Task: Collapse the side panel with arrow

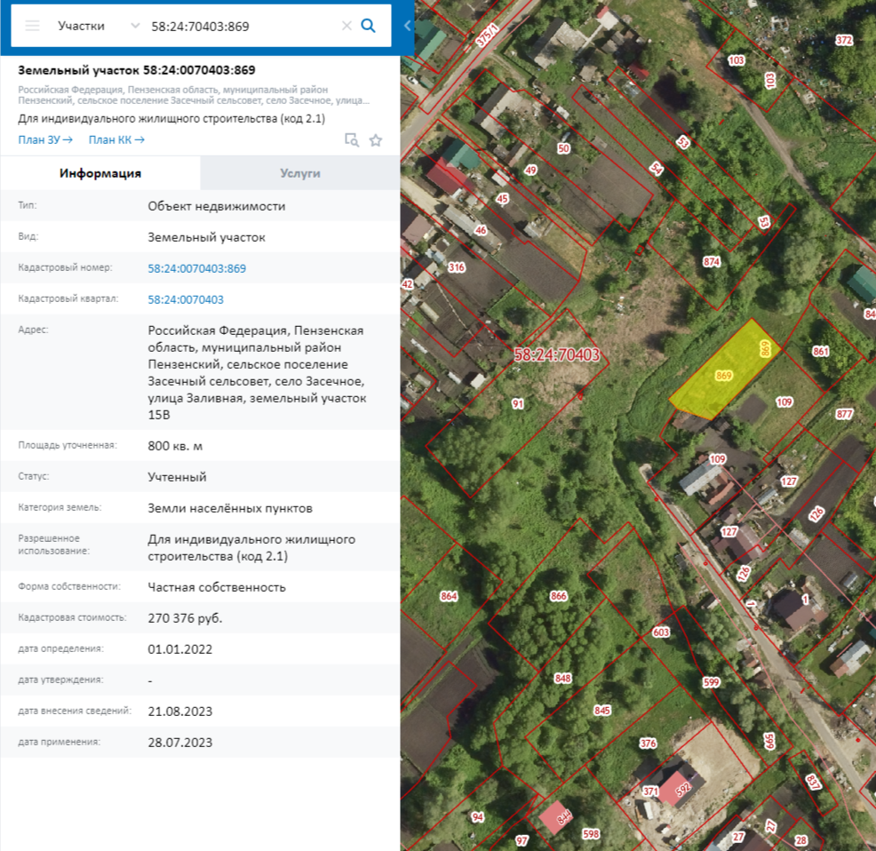Action: pos(407,26)
